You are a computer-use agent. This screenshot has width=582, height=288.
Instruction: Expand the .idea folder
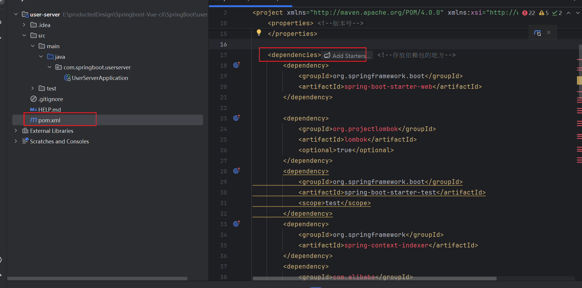coord(24,25)
